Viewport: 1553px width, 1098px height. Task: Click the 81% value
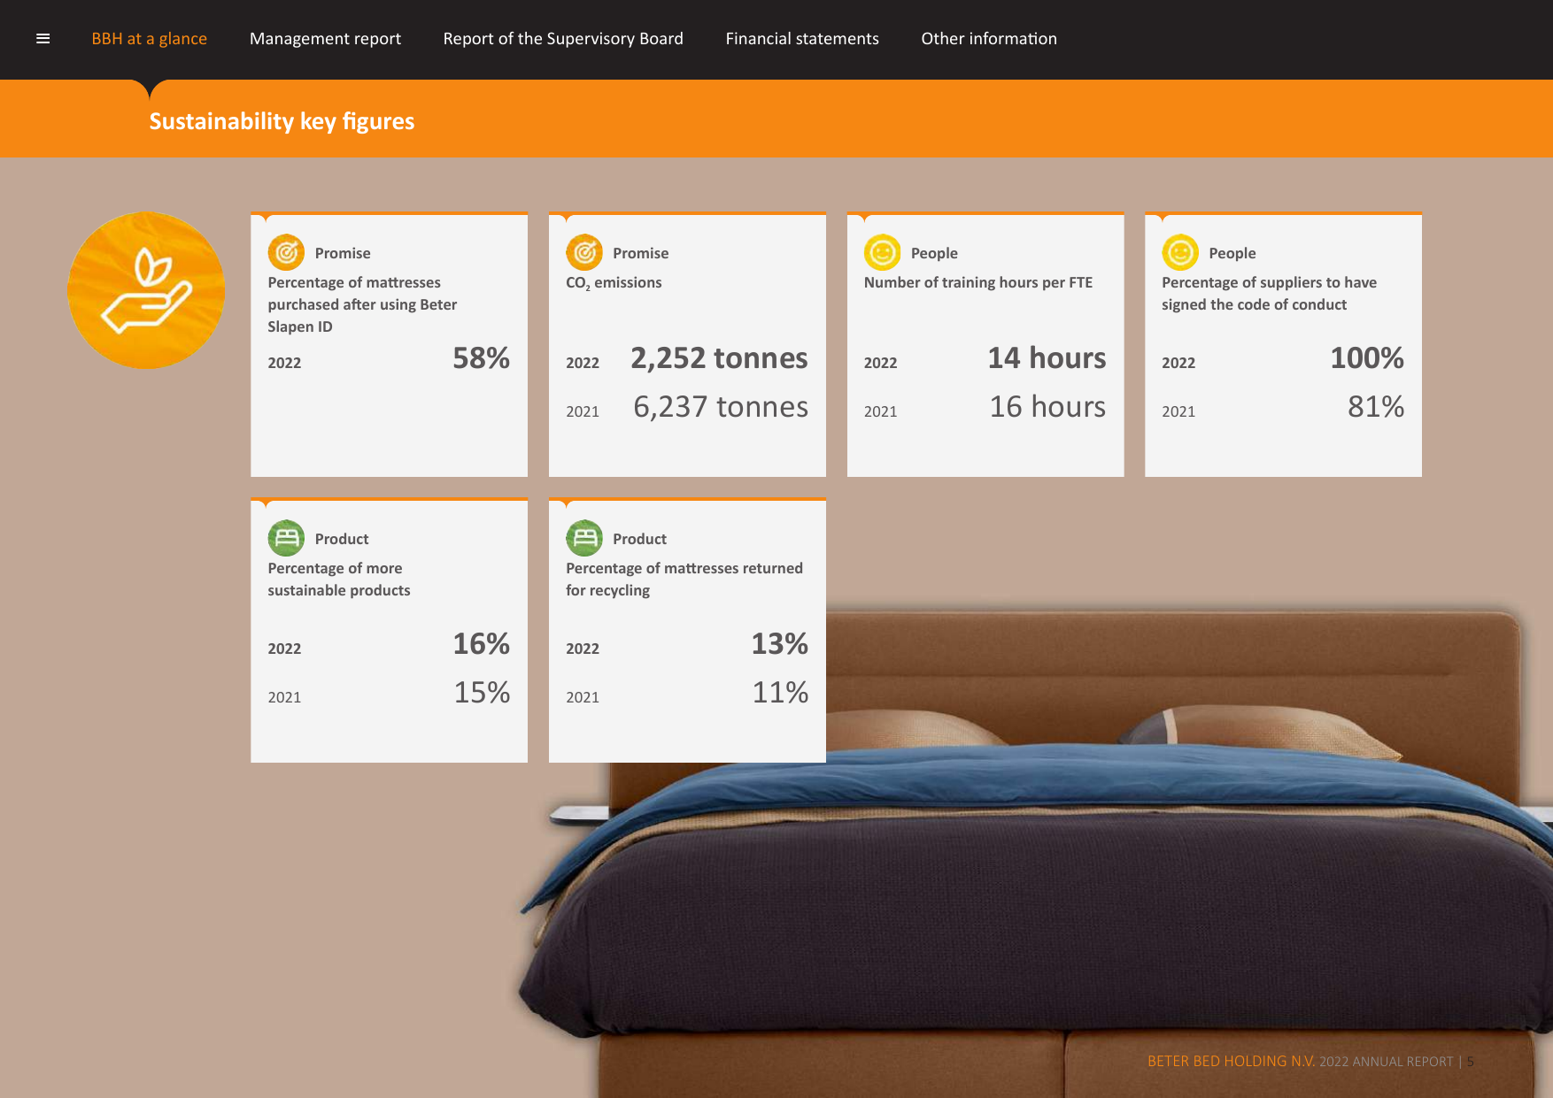pos(1376,406)
